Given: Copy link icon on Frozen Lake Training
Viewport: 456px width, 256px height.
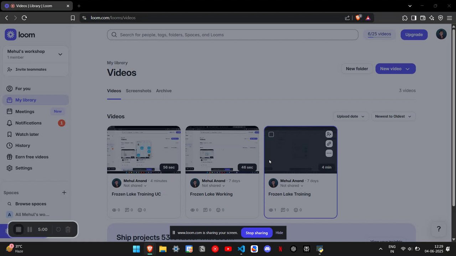Looking at the screenshot, I should (329, 144).
